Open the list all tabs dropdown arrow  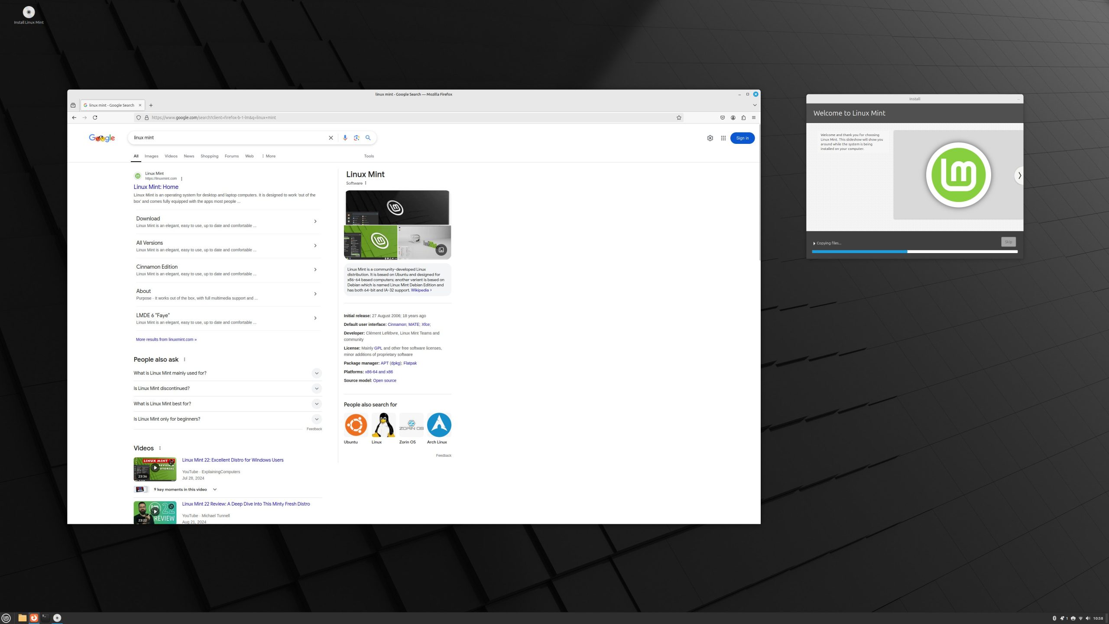[755, 105]
